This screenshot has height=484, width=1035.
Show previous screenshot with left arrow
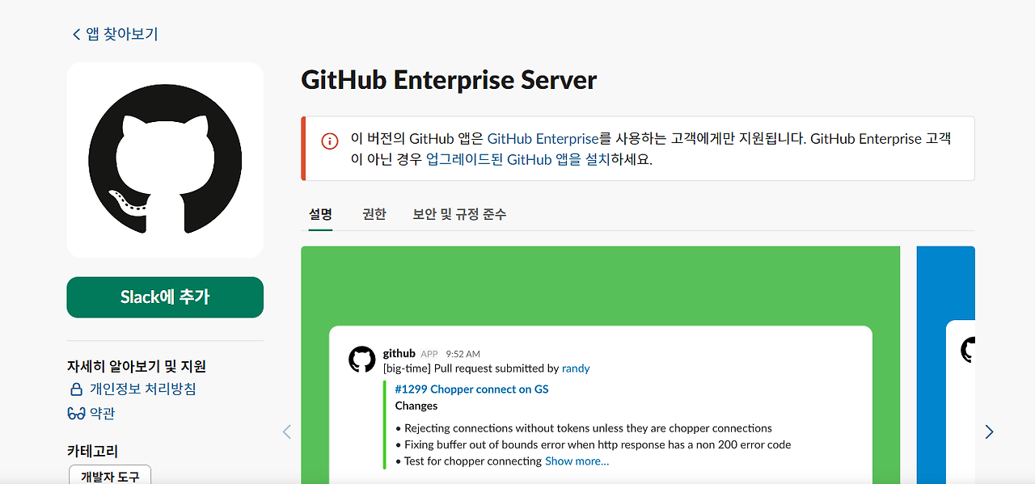(x=286, y=431)
